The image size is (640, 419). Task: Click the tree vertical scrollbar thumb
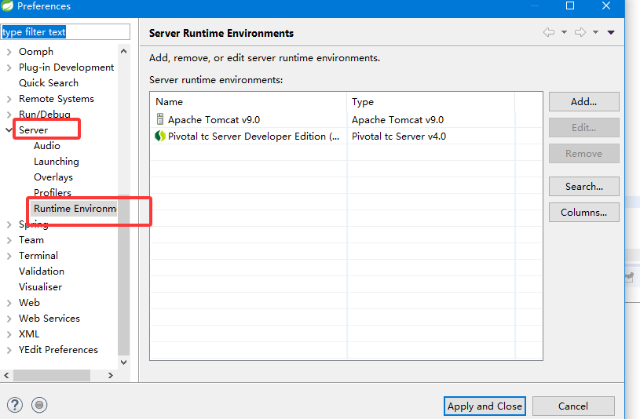click(x=123, y=275)
